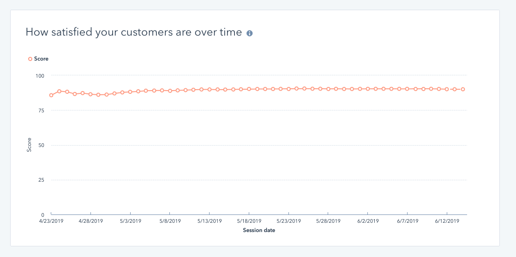Click the score marker for 5/13/2019

pos(210,89)
